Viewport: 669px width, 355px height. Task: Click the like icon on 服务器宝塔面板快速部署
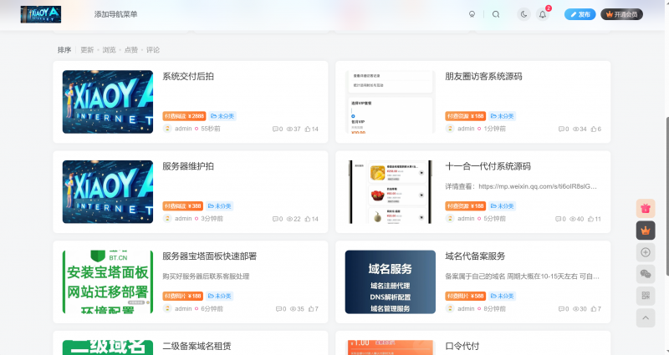(311, 308)
